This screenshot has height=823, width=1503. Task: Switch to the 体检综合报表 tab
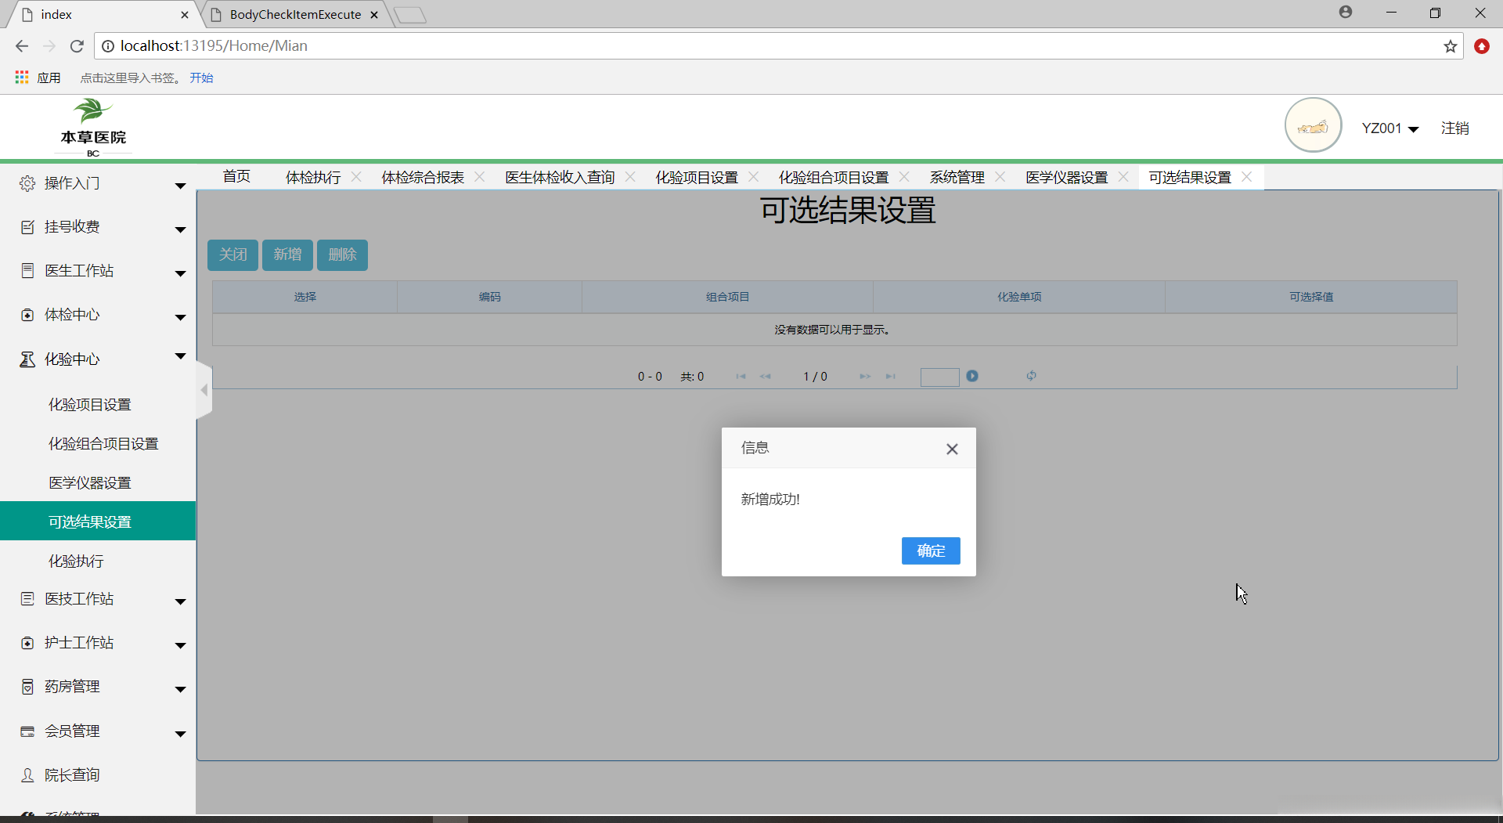tap(423, 177)
